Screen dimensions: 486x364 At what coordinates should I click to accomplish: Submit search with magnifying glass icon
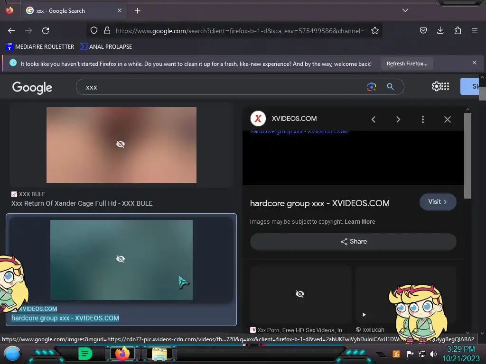click(391, 87)
